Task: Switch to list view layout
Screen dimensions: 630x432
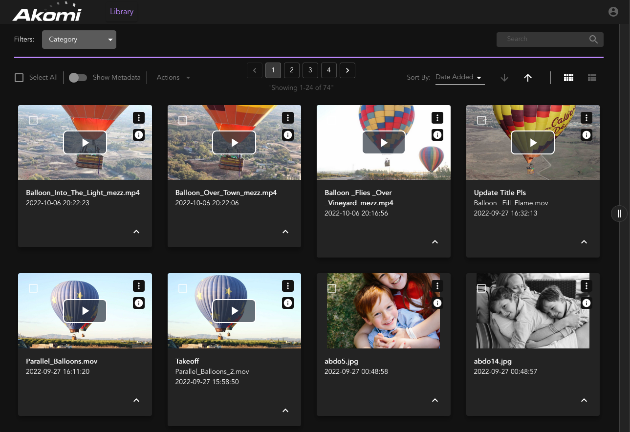Action: (x=592, y=78)
